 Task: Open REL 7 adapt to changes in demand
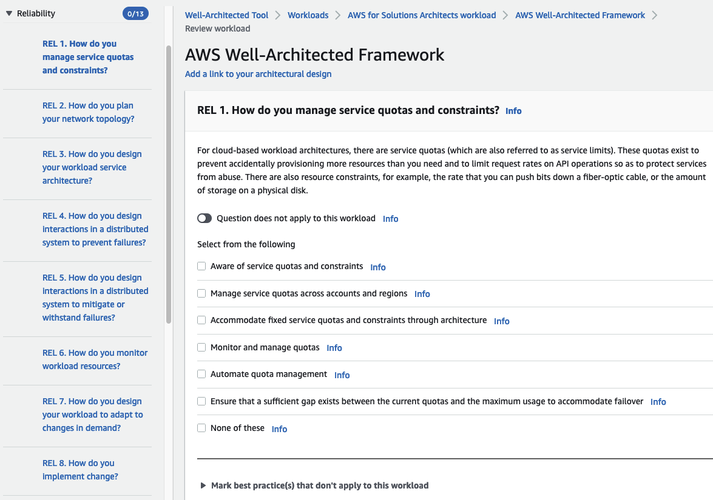[x=93, y=415]
